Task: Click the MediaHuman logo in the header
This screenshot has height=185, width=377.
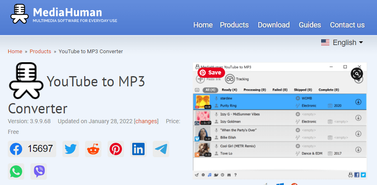Action: click(x=64, y=14)
